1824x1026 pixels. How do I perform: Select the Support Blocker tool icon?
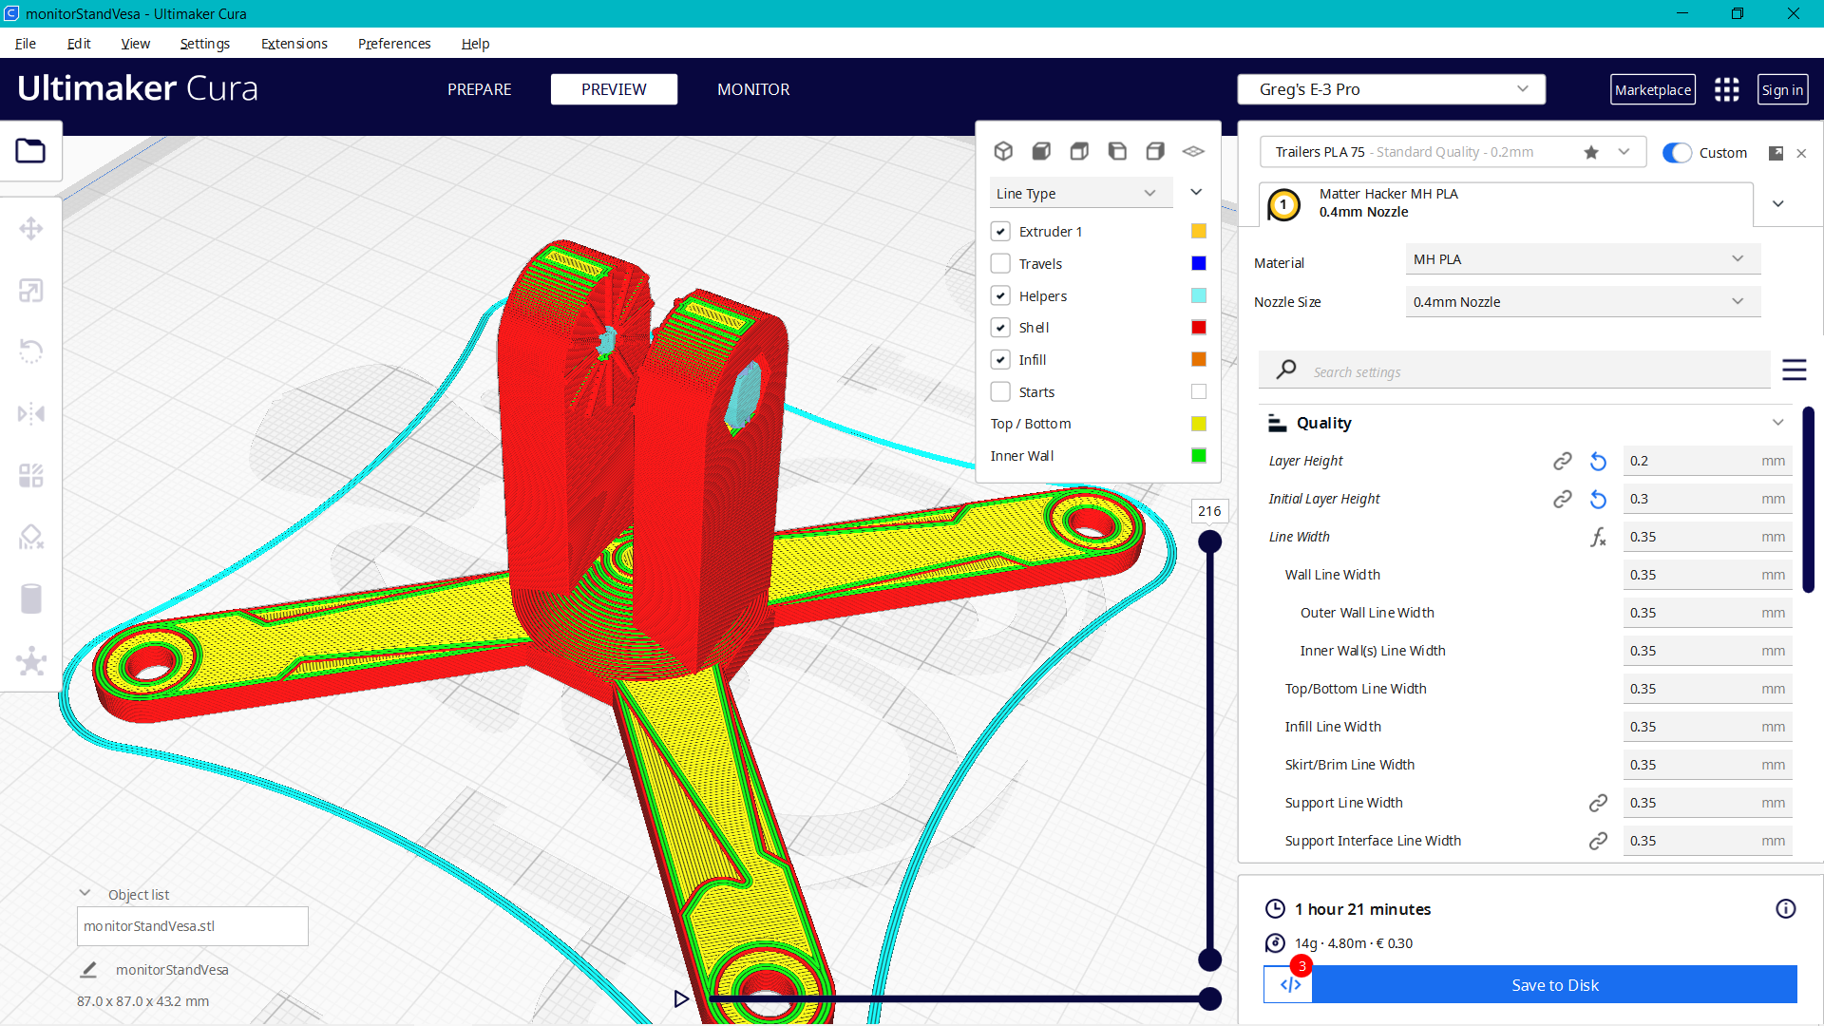pos(30,537)
